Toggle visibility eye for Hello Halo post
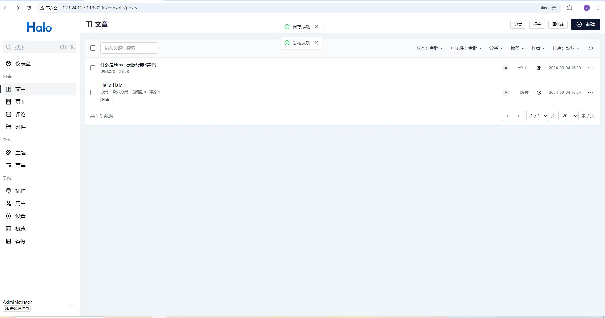This screenshot has width=605, height=318. [539, 93]
